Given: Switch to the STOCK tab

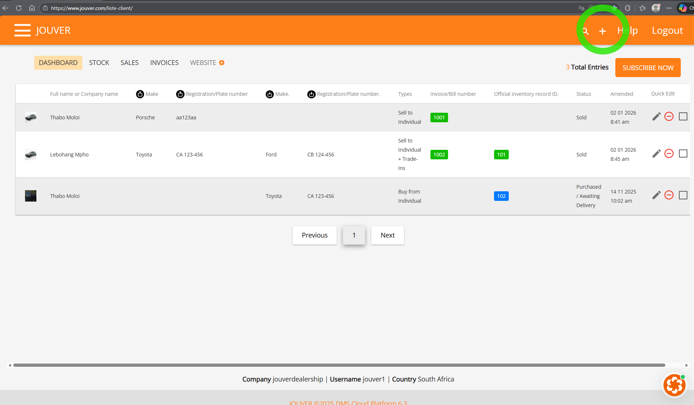Looking at the screenshot, I should pyautogui.click(x=99, y=63).
